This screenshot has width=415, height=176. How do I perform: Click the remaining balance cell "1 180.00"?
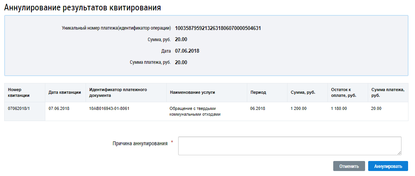[x=339, y=108]
